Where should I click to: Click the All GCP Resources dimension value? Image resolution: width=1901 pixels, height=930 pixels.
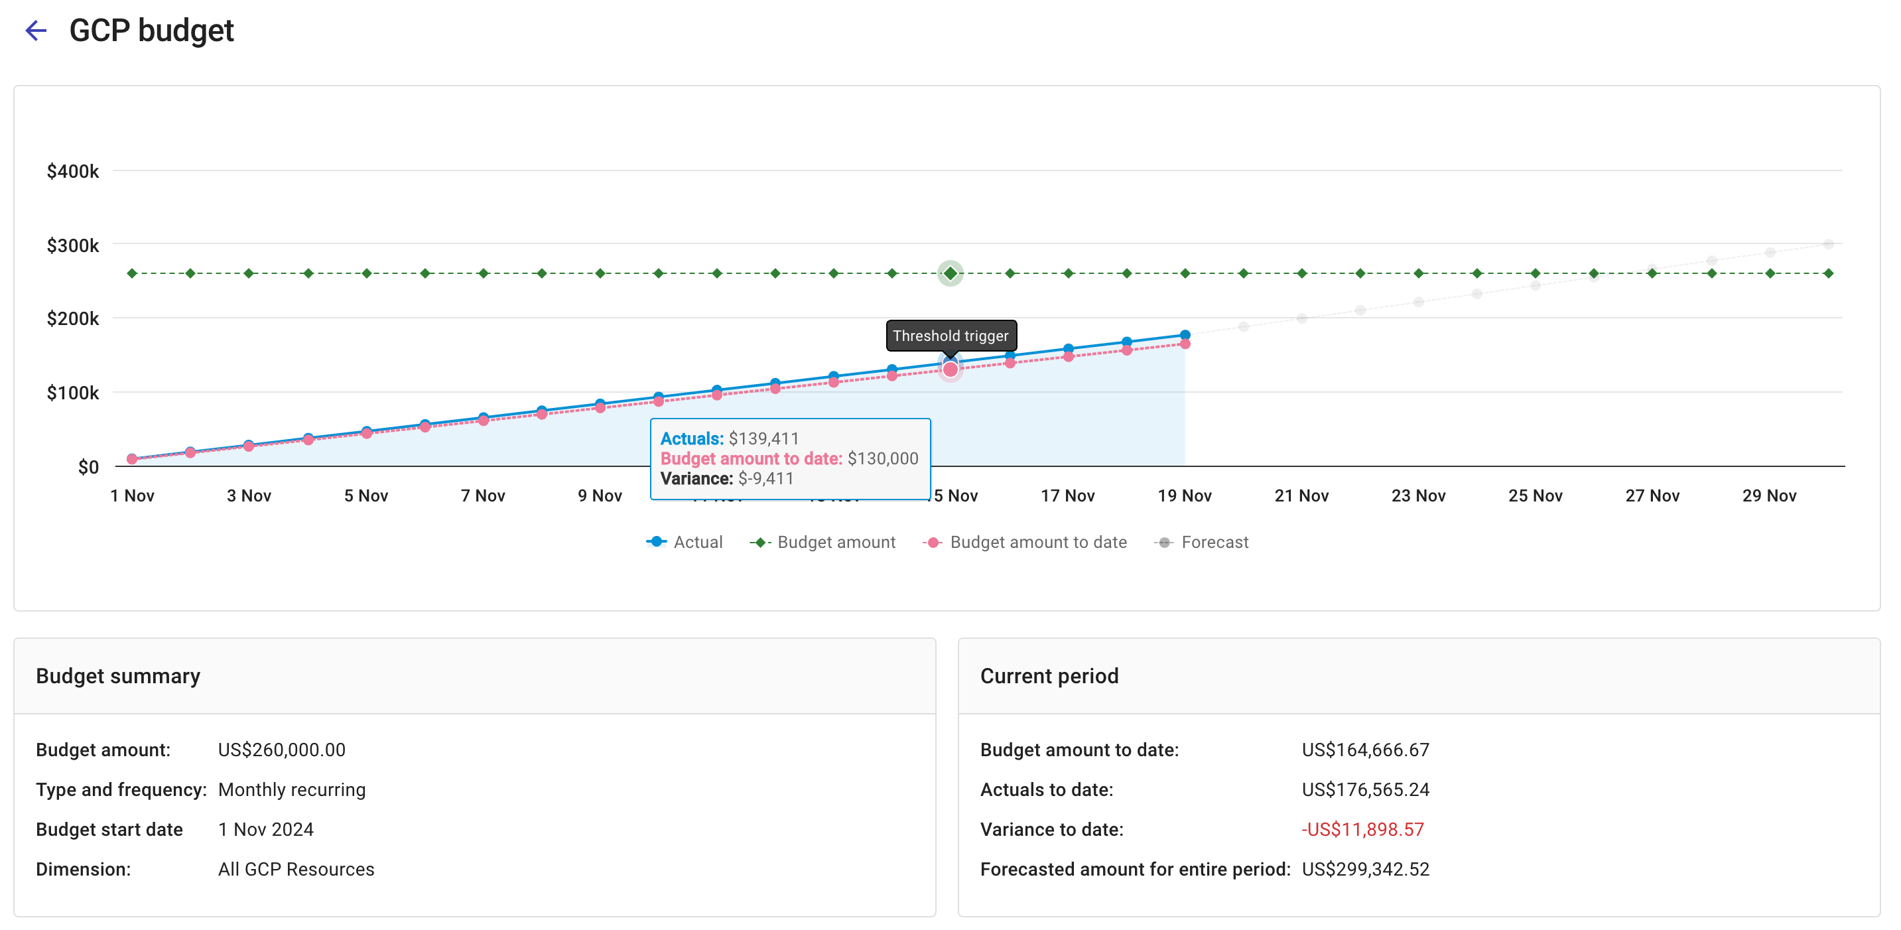[296, 870]
